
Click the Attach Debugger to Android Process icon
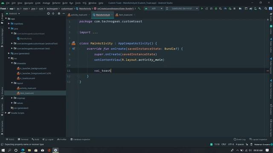click(x=230, y=8)
